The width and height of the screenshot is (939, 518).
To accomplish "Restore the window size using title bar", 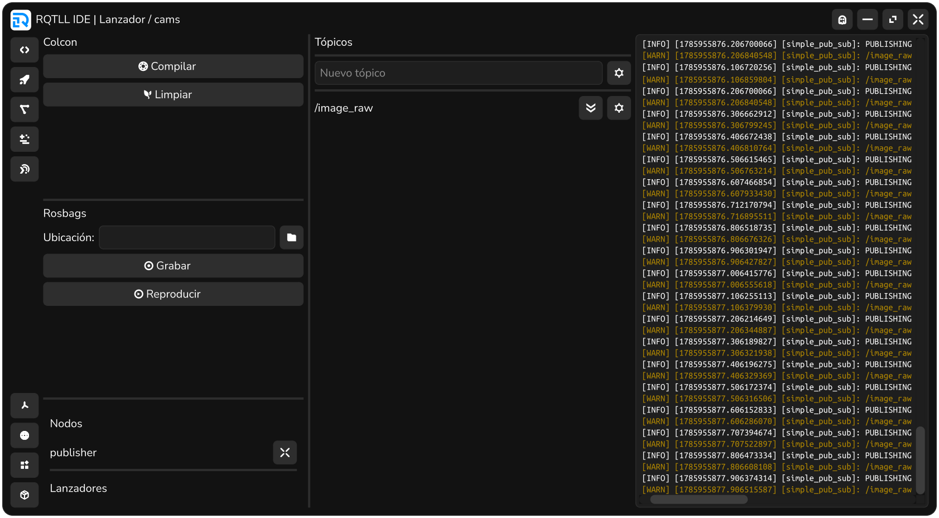I will pyautogui.click(x=893, y=20).
